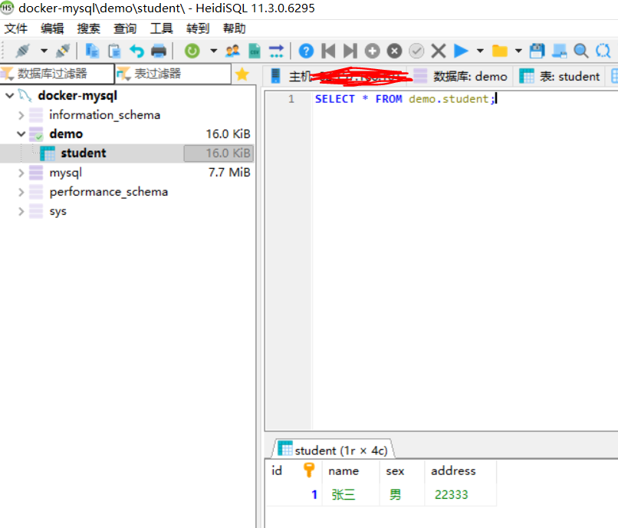Click the save floppy disk icon
Viewport: 618px width, 528px height.
(537, 51)
